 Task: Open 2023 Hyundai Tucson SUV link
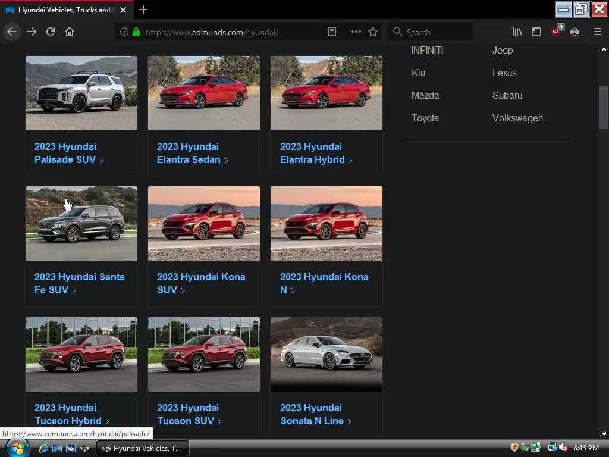click(x=189, y=414)
